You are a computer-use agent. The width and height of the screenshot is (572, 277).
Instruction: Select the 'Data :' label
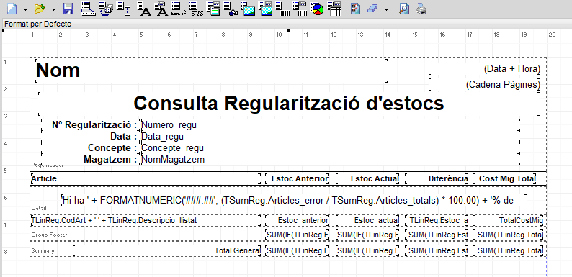pos(91,137)
